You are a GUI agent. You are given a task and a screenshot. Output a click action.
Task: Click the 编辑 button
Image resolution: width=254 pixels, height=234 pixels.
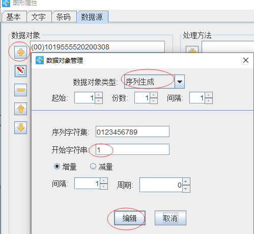(130, 218)
